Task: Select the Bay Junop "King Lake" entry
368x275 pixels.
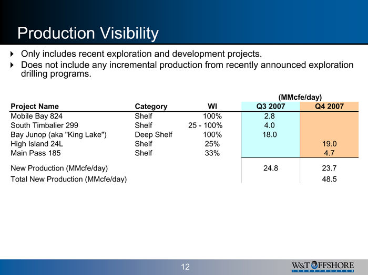Action: (x=58, y=135)
